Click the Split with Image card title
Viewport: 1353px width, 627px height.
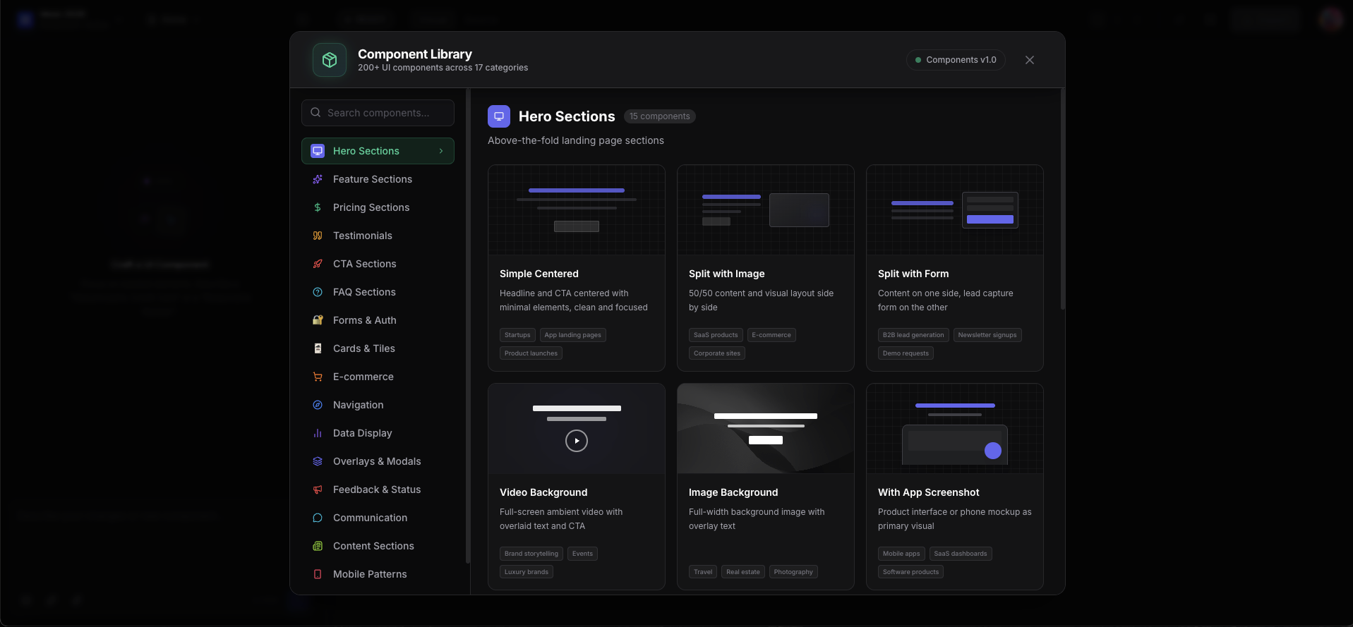(x=727, y=274)
